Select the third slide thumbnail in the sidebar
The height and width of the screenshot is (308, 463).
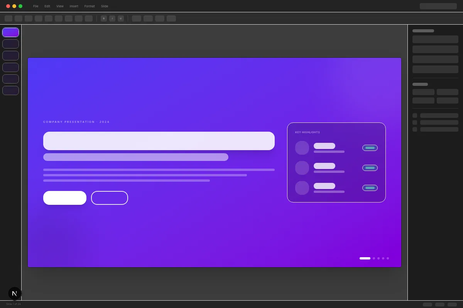pos(10,55)
